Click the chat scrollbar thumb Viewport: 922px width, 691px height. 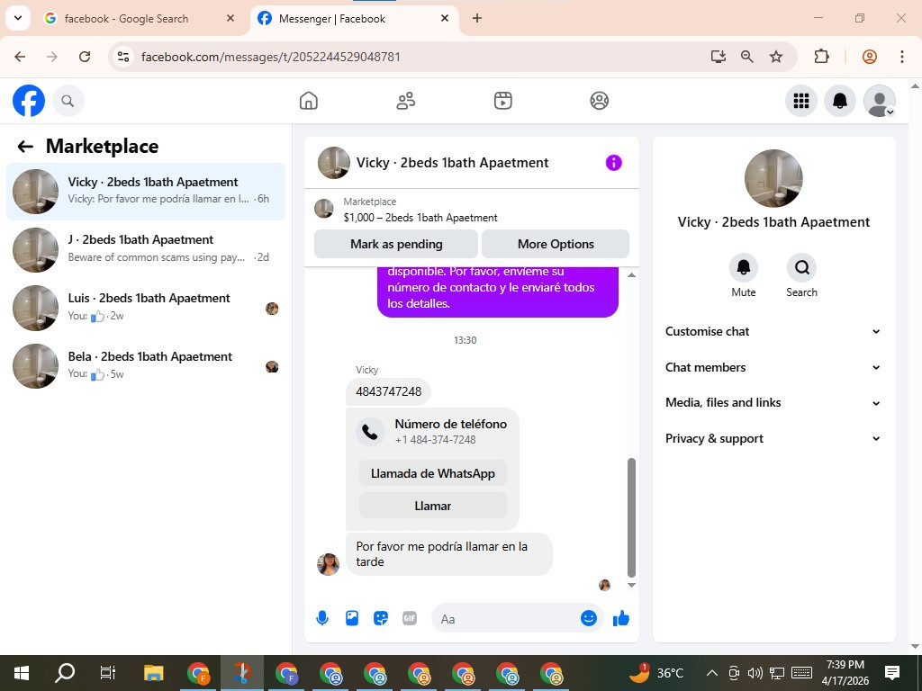pyautogui.click(x=631, y=518)
